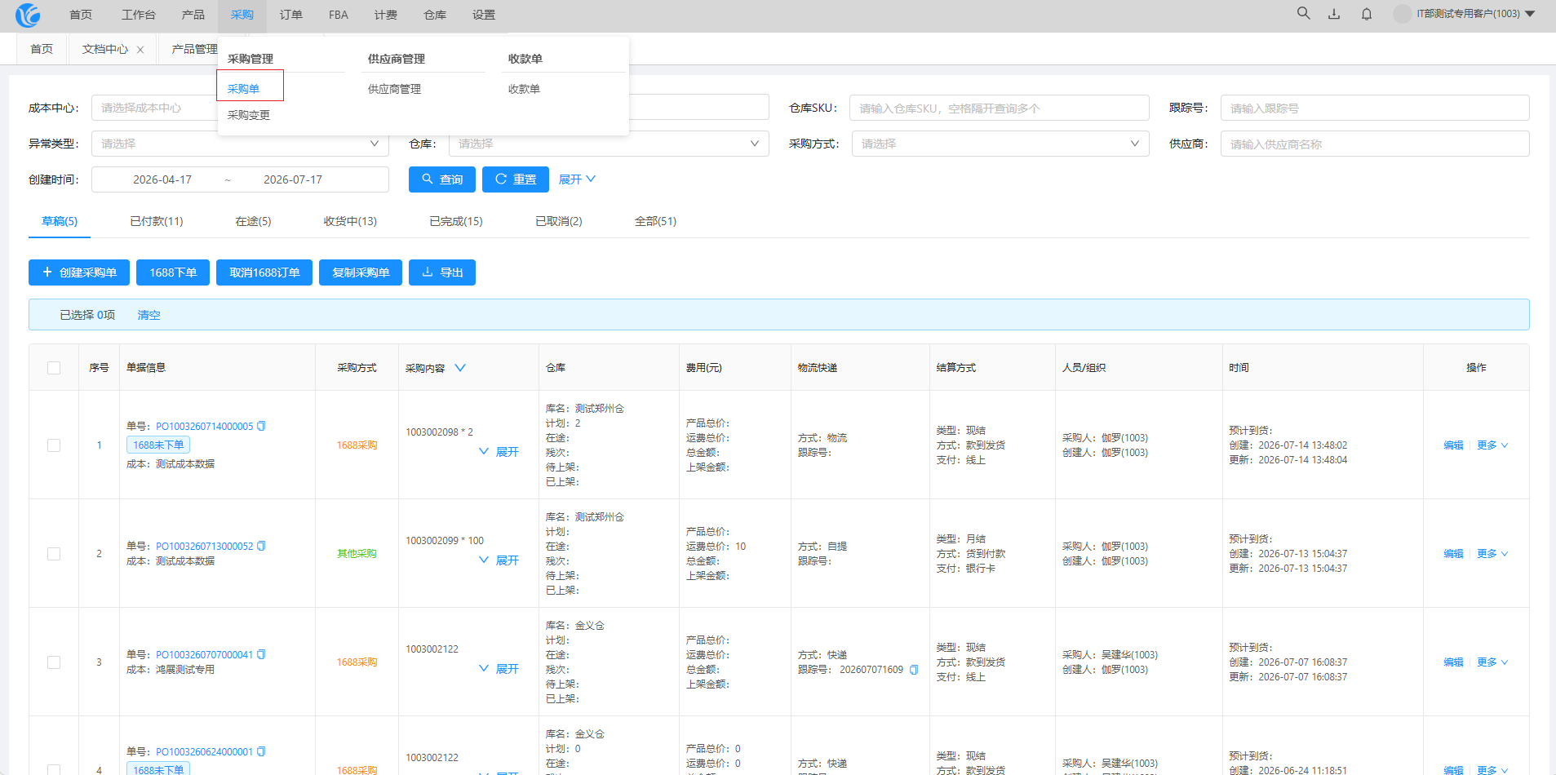Copy order number PO1003260714000005
1556x775 pixels.
(261, 427)
